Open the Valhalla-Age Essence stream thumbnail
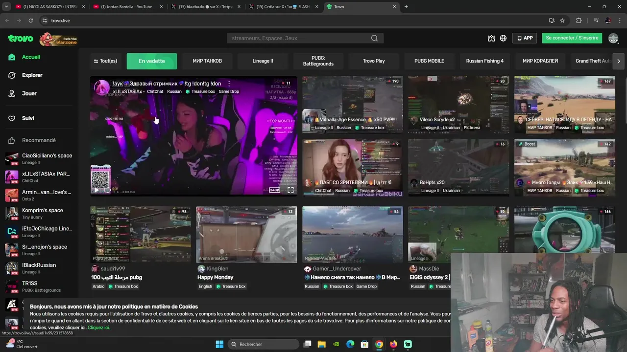Image resolution: width=627 pixels, height=352 pixels. click(x=352, y=104)
